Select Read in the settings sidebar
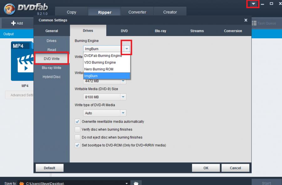This screenshot has height=185, width=282. [x=52, y=50]
